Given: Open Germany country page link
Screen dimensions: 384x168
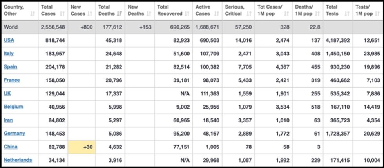Looking at the screenshot, I should coord(14,134).
